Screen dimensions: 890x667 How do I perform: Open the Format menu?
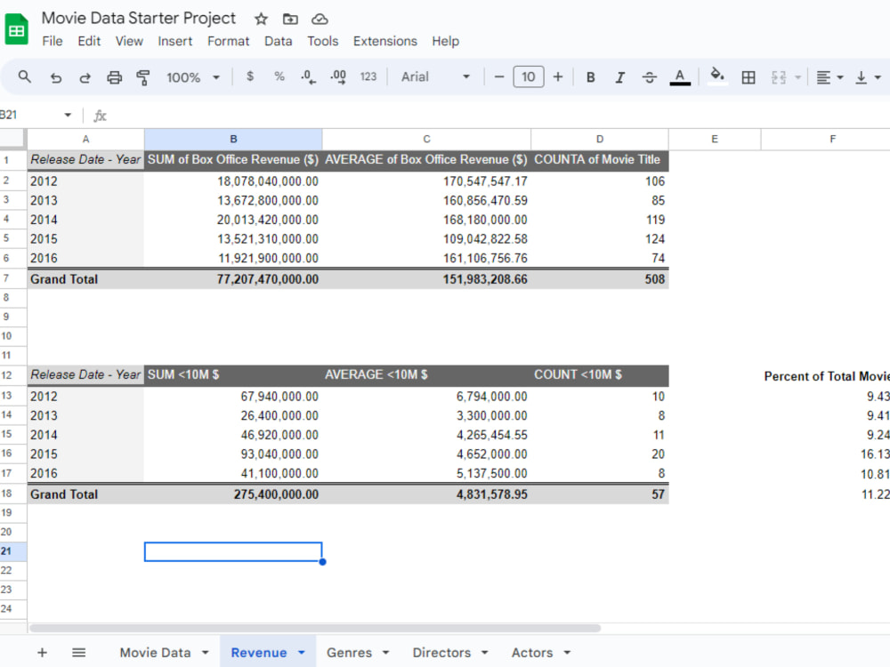click(x=228, y=42)
